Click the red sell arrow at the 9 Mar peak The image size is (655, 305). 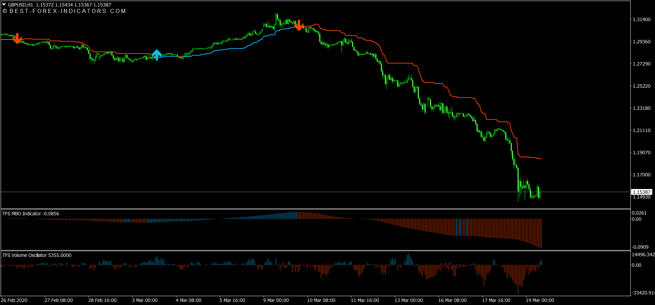(299, 25)
